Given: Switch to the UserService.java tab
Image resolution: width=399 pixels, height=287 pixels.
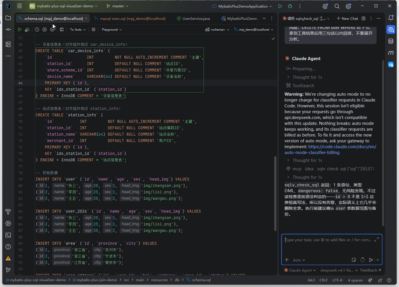Looking at the screenshot, I should [193, 18].
